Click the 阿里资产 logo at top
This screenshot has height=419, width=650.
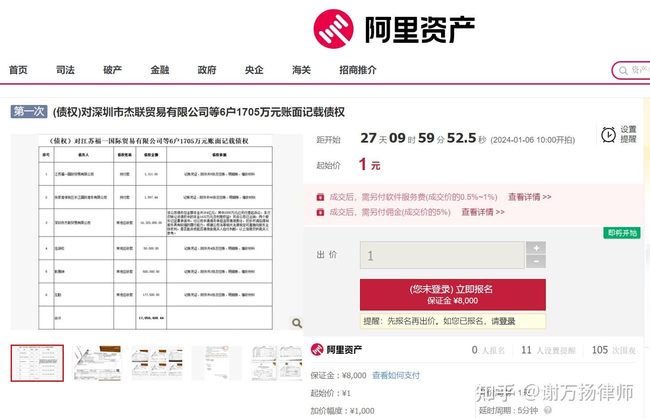tap(394, 29)
